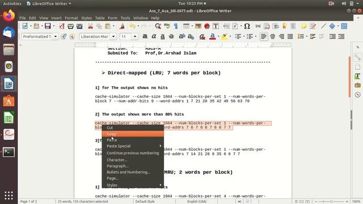363x204 pixels.
Task: Select Continue previous numbering
Action: (x=133, y=153)
